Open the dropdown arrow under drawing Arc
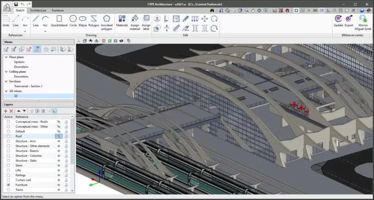Viewport: 374px width, 200px height. (x=45, y=31)
